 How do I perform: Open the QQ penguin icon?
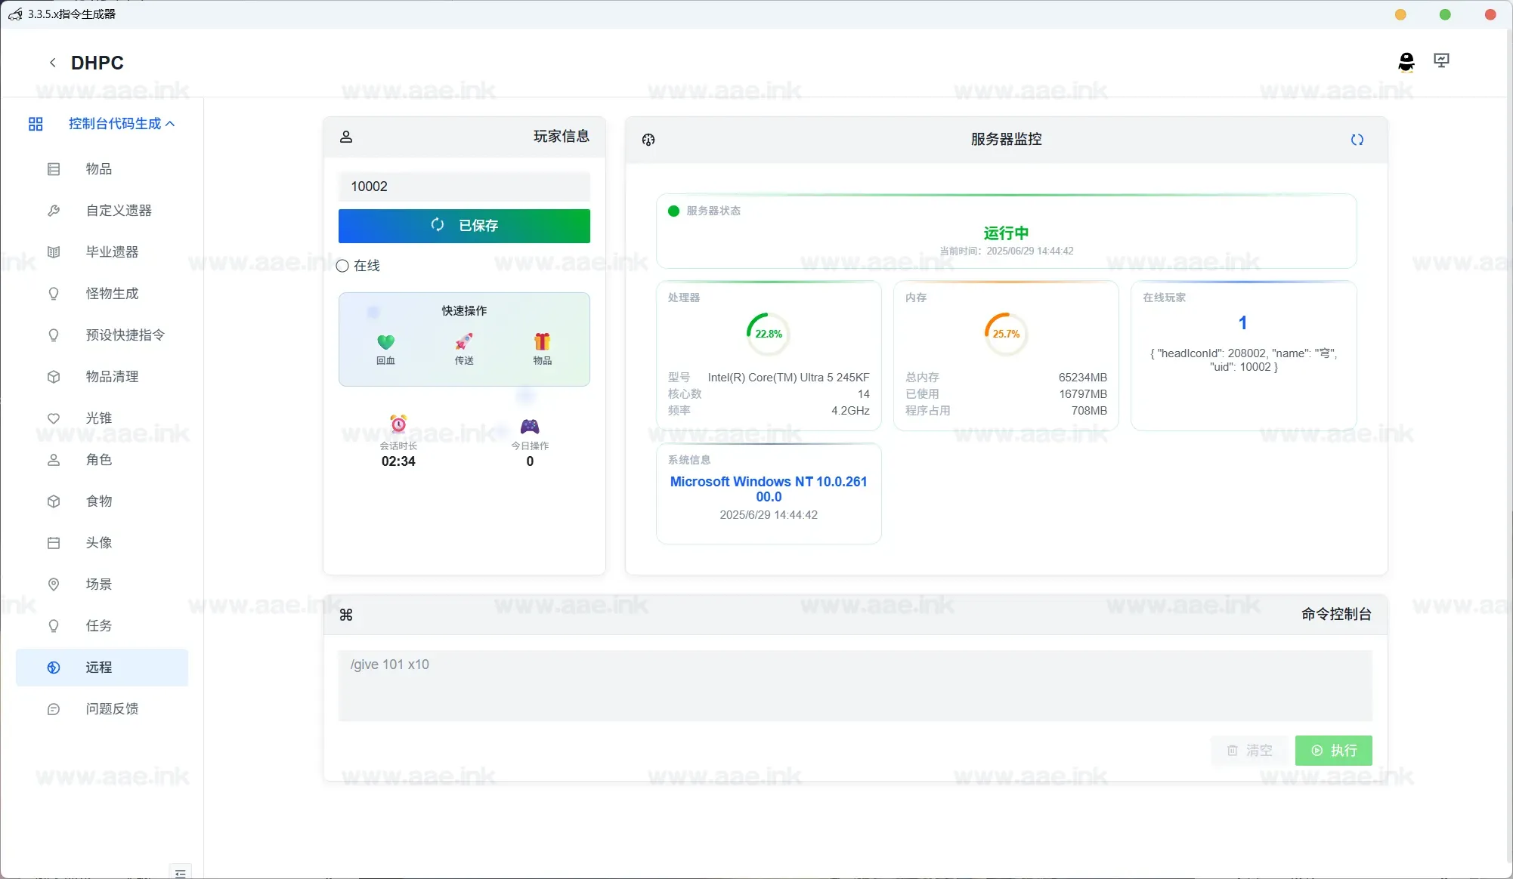pos(1406,62)
